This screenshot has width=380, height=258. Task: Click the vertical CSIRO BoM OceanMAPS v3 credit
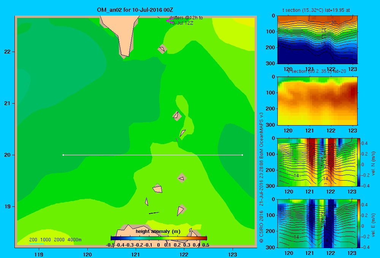click(261, 178)
